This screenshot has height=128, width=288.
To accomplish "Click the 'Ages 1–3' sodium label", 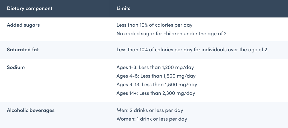I will (126, 68).
